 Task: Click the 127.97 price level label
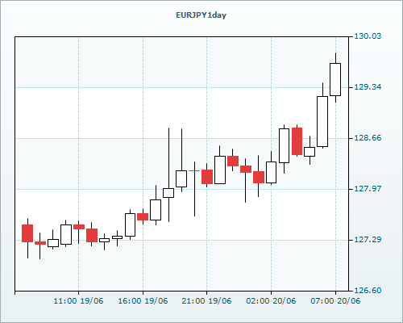[368, 189]
